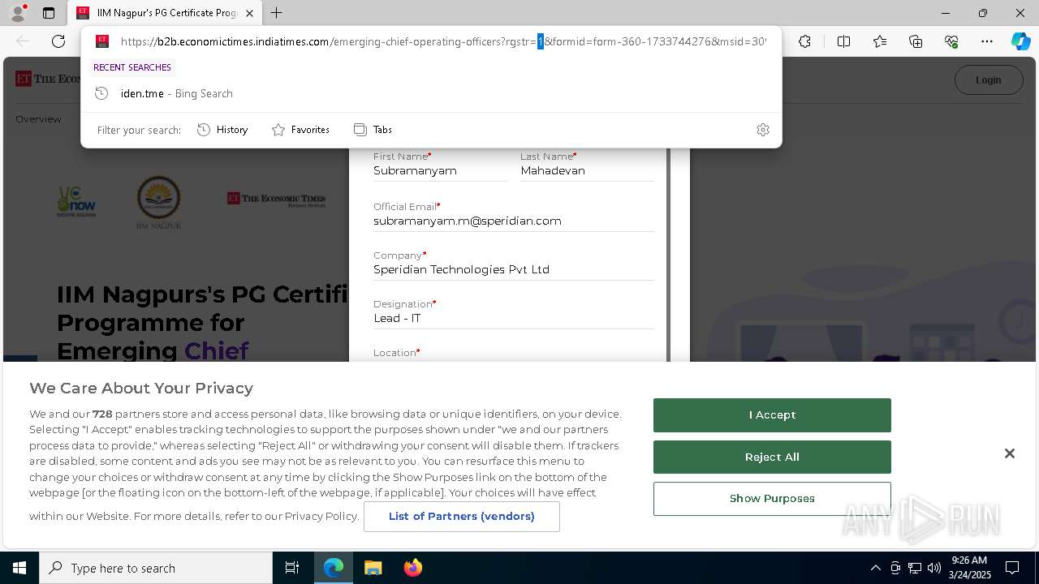Open Task View in taskbar

[x=292, y=568]
